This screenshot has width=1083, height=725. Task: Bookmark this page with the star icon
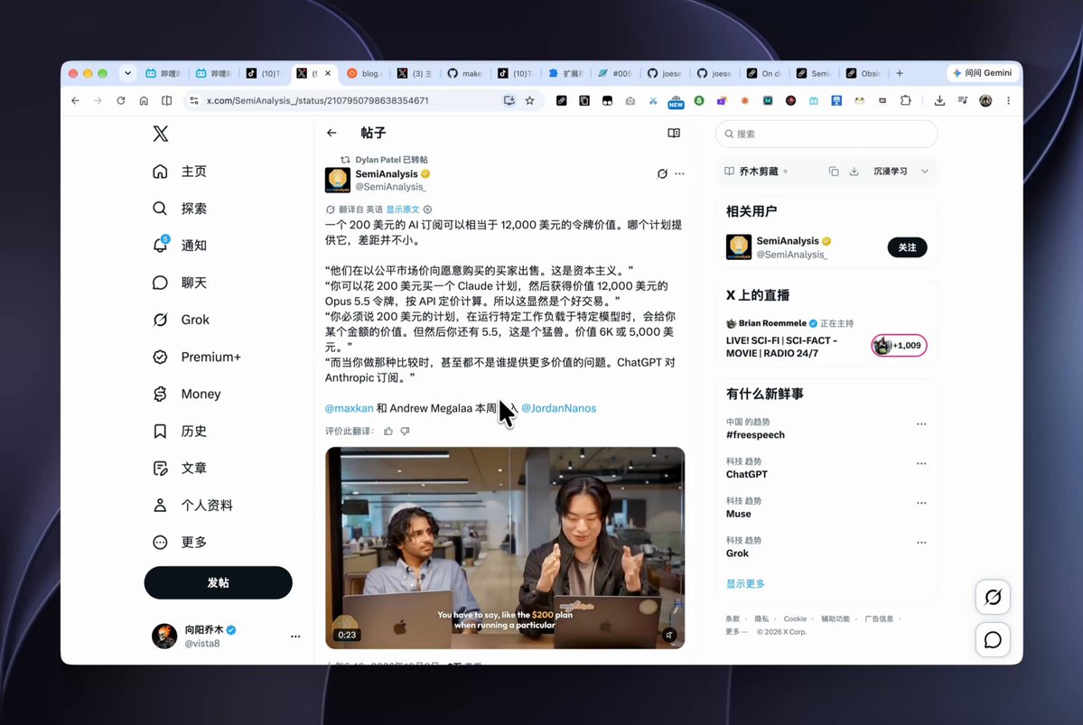[x=530, y=101]
